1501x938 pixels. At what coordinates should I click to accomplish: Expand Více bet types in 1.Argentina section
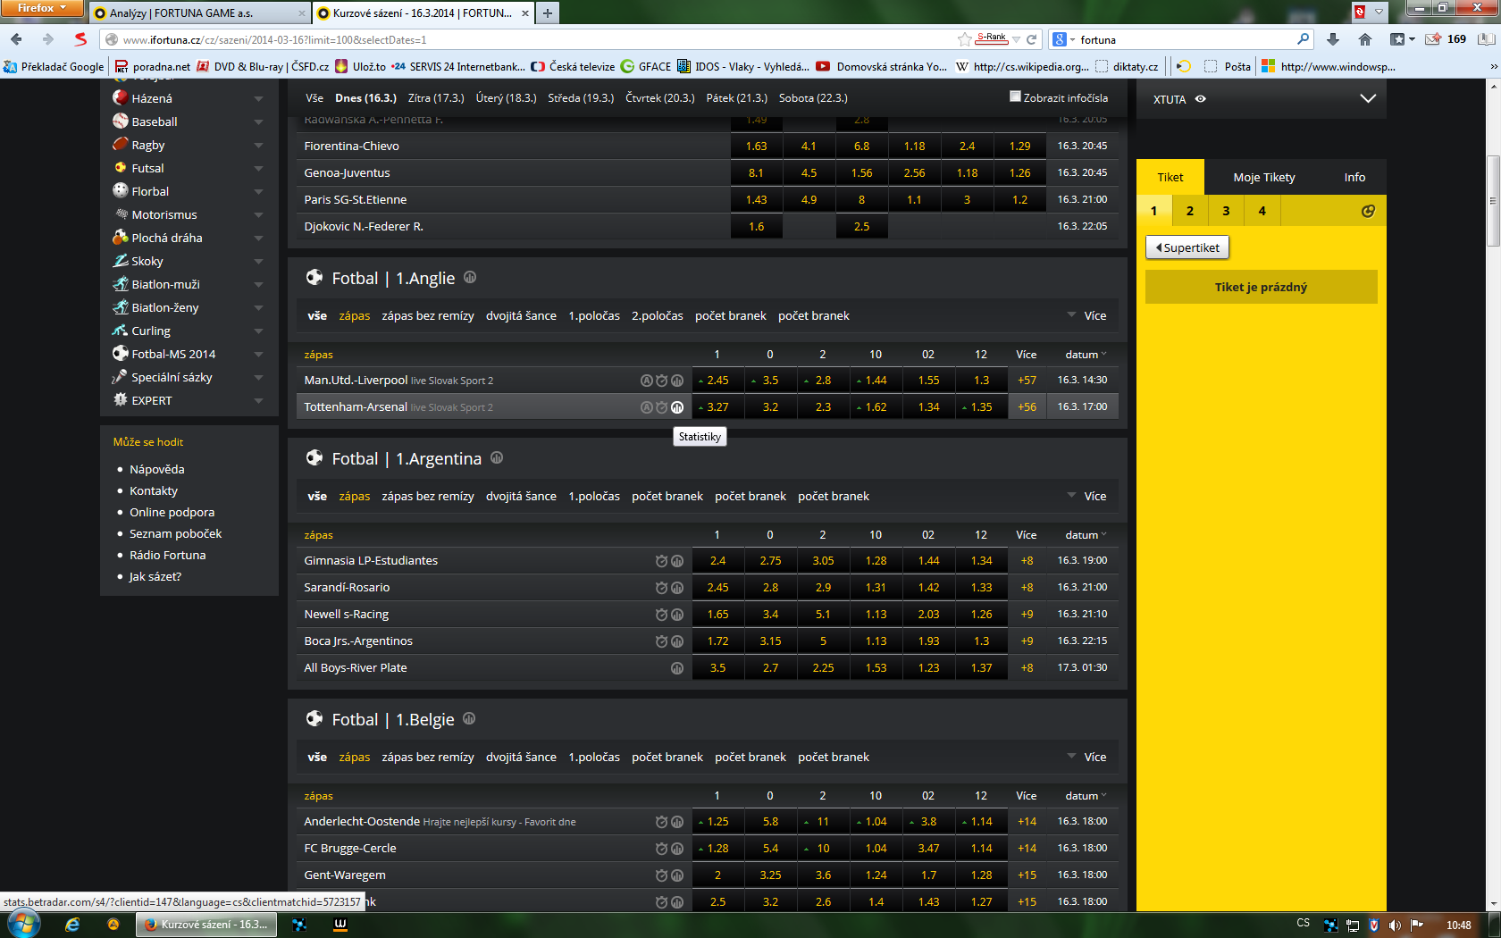point(1086,496)
